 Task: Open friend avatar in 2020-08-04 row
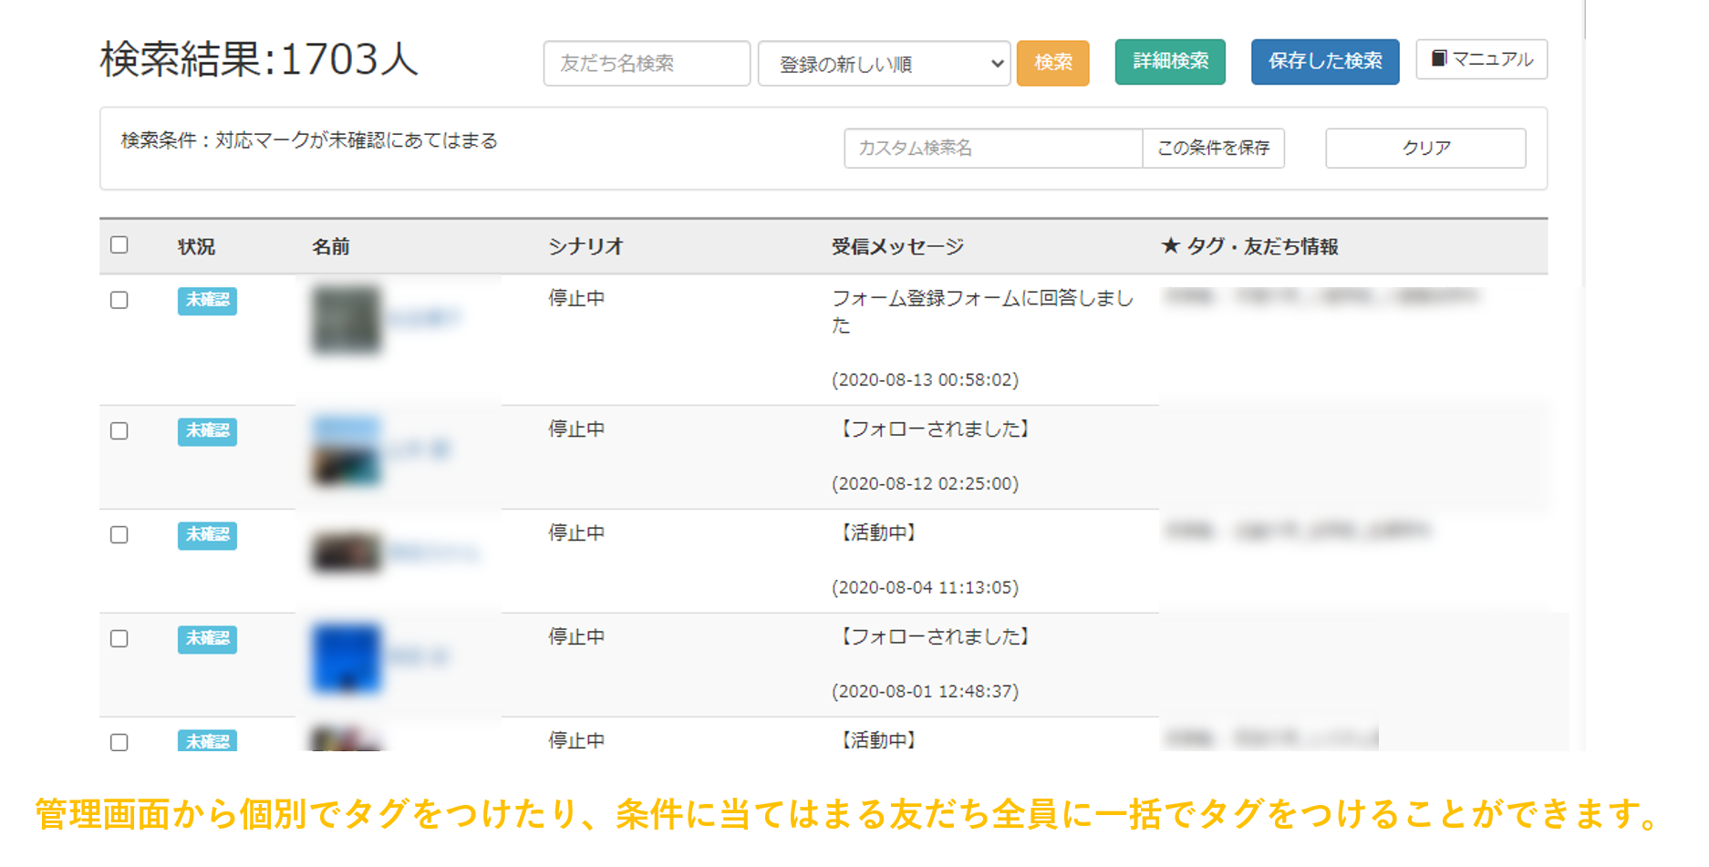pyautogui.click(x=346, y=553)
